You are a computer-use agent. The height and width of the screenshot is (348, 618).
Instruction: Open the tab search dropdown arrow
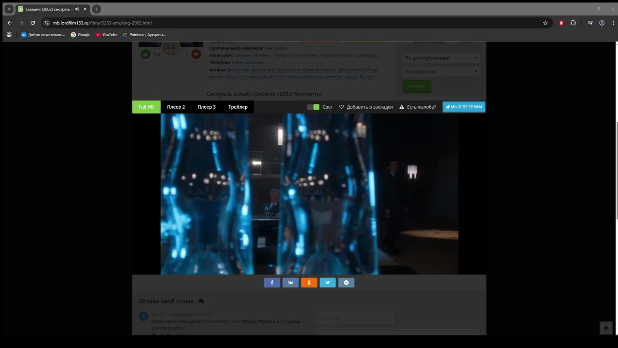click(9, 9)
